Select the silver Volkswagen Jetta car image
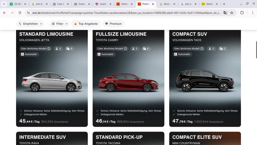257x145 pixels. (52, 82)
